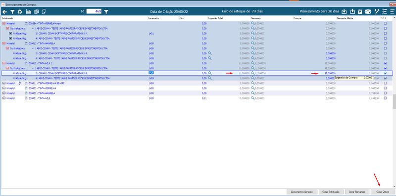Click the document refresh icon in toolbar
Viewport: 396px width, 196px height.
pyautogui.click(x=44, y=11)
